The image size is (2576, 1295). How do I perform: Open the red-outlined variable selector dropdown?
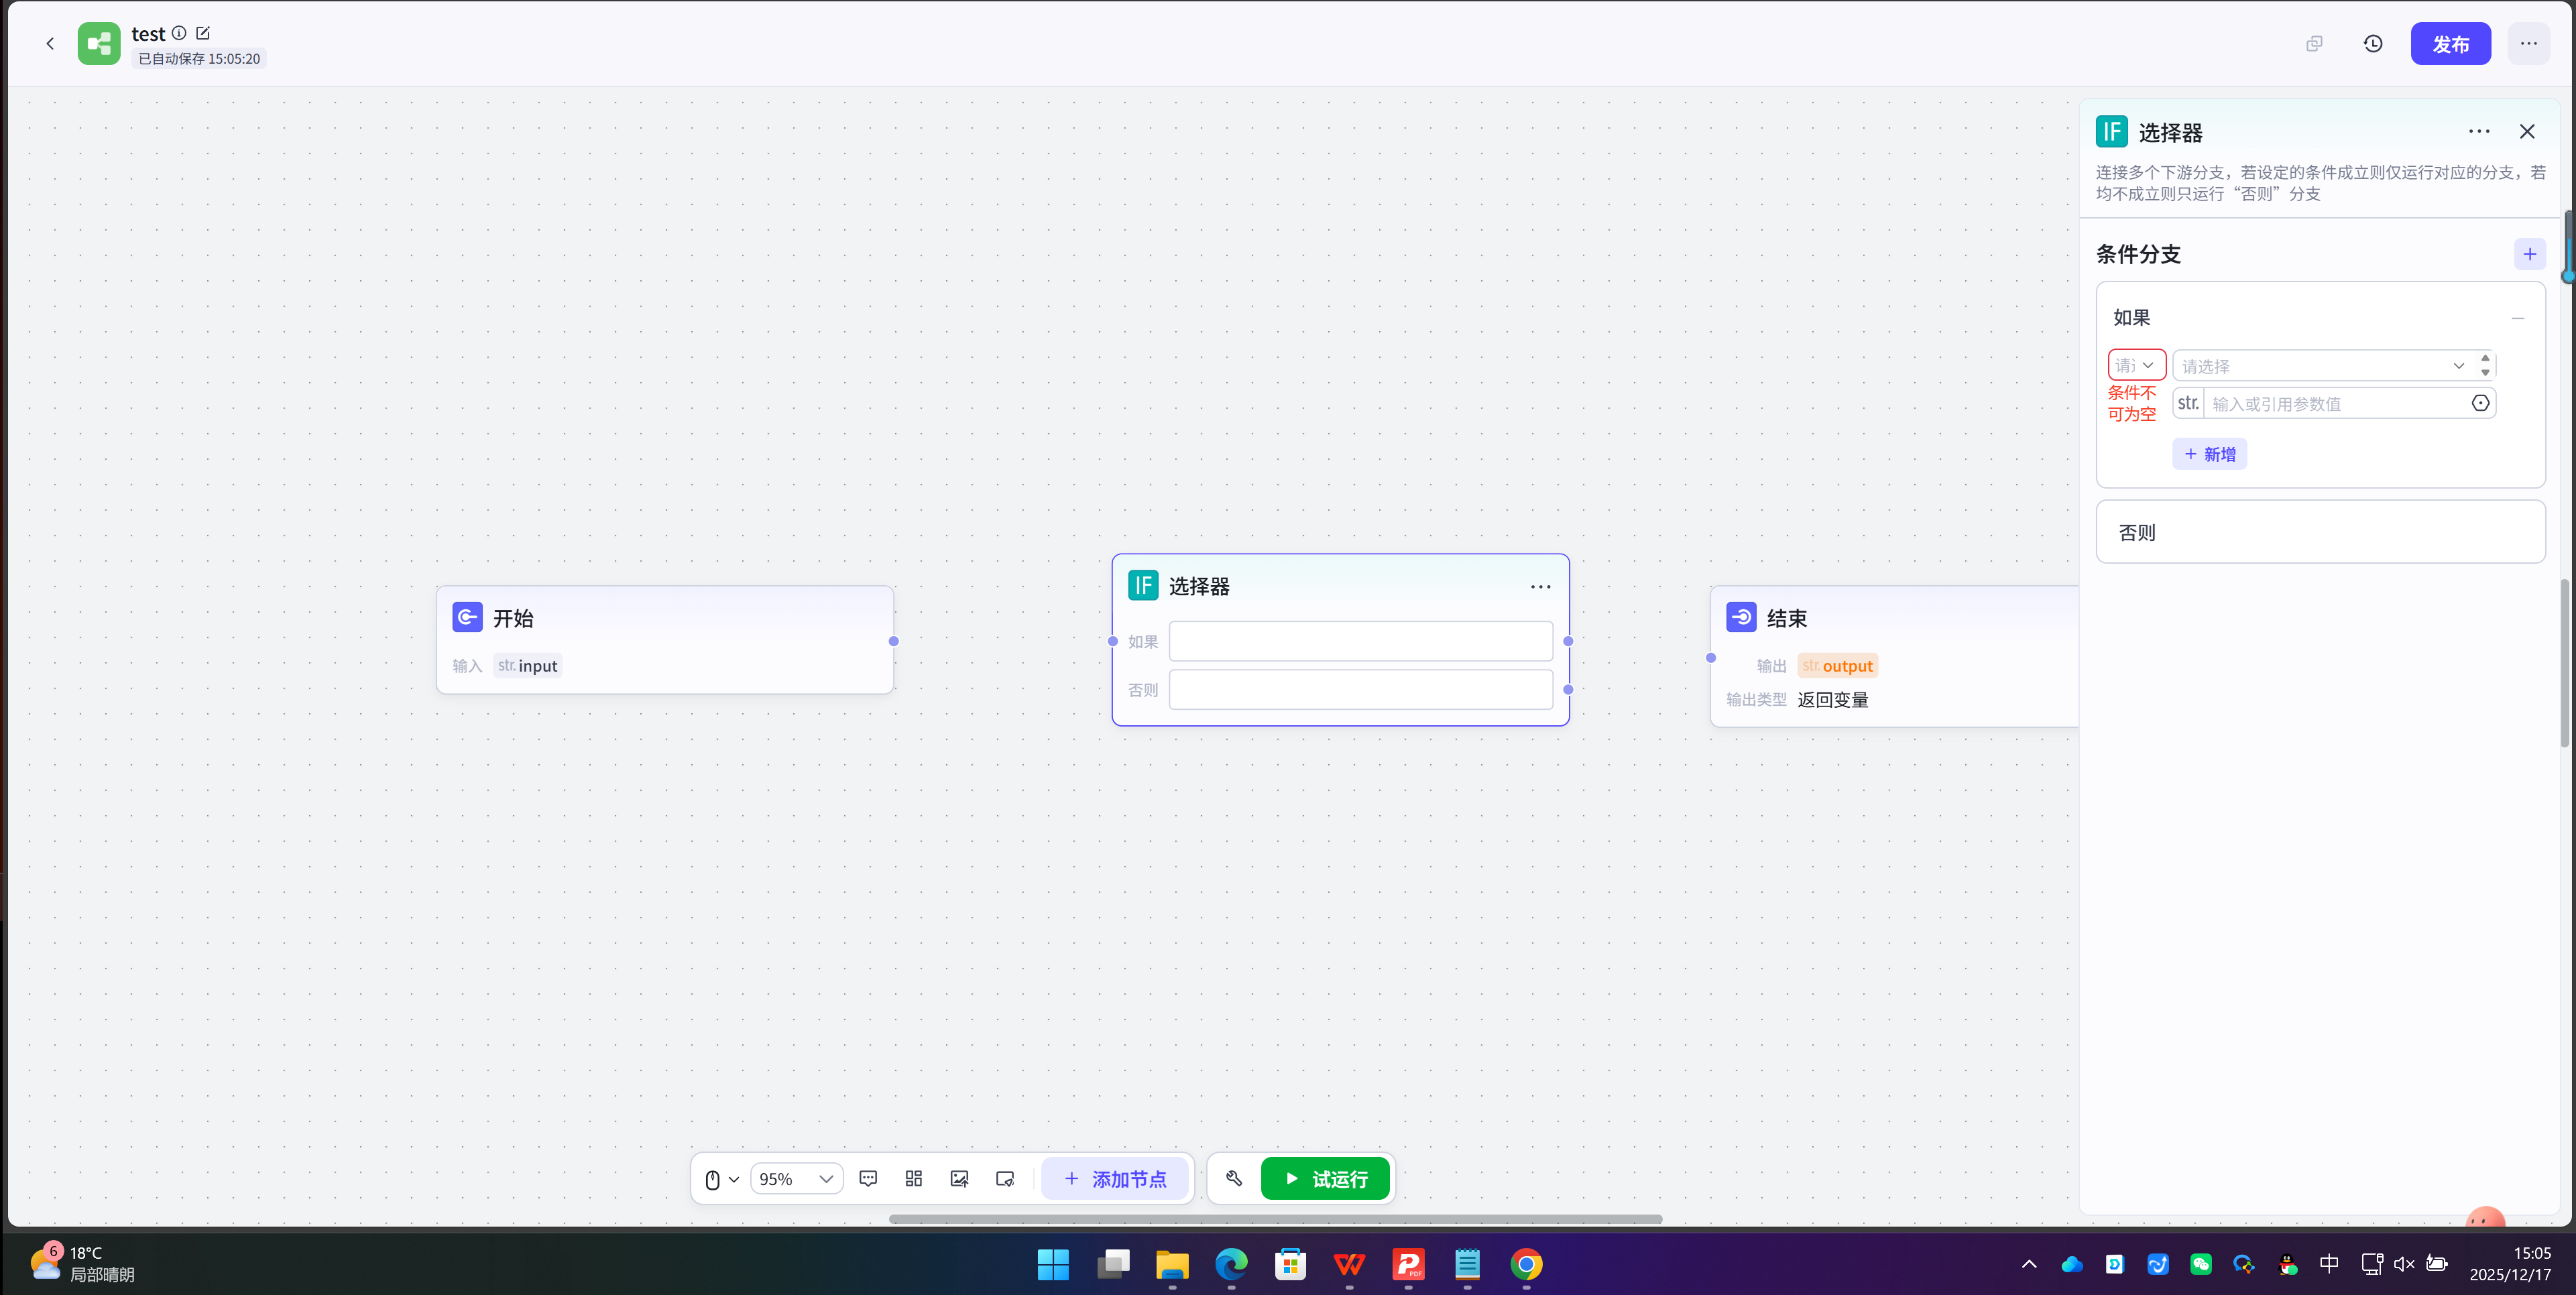click(2136, 365)
